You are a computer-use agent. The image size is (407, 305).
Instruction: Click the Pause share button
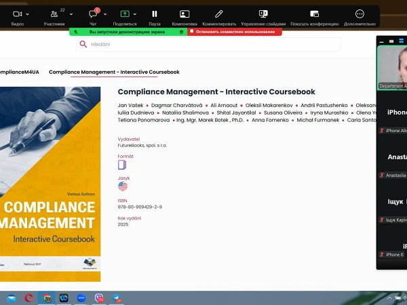[155, 14]
